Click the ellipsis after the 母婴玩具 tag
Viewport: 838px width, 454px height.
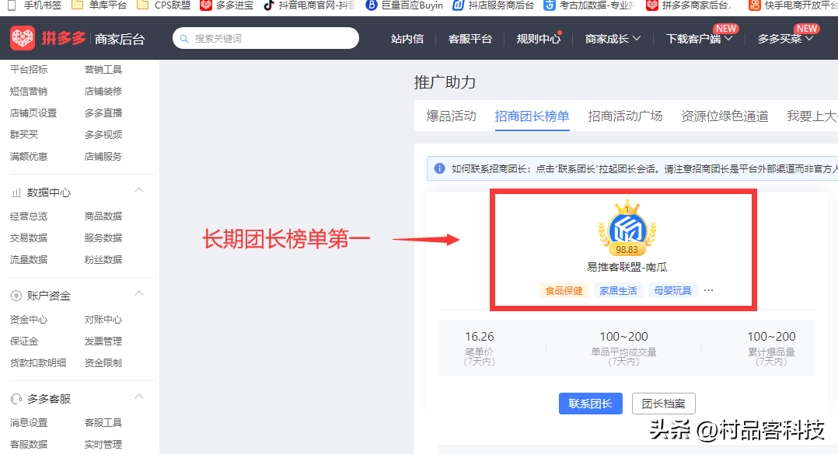(x=707, y=289)
